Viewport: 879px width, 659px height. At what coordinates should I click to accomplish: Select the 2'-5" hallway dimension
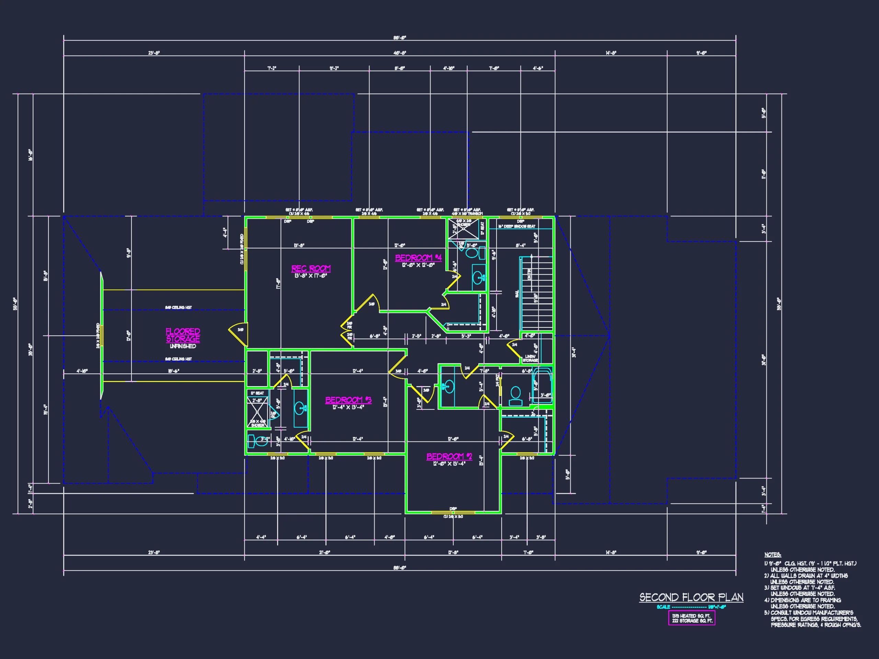(416, 336)
